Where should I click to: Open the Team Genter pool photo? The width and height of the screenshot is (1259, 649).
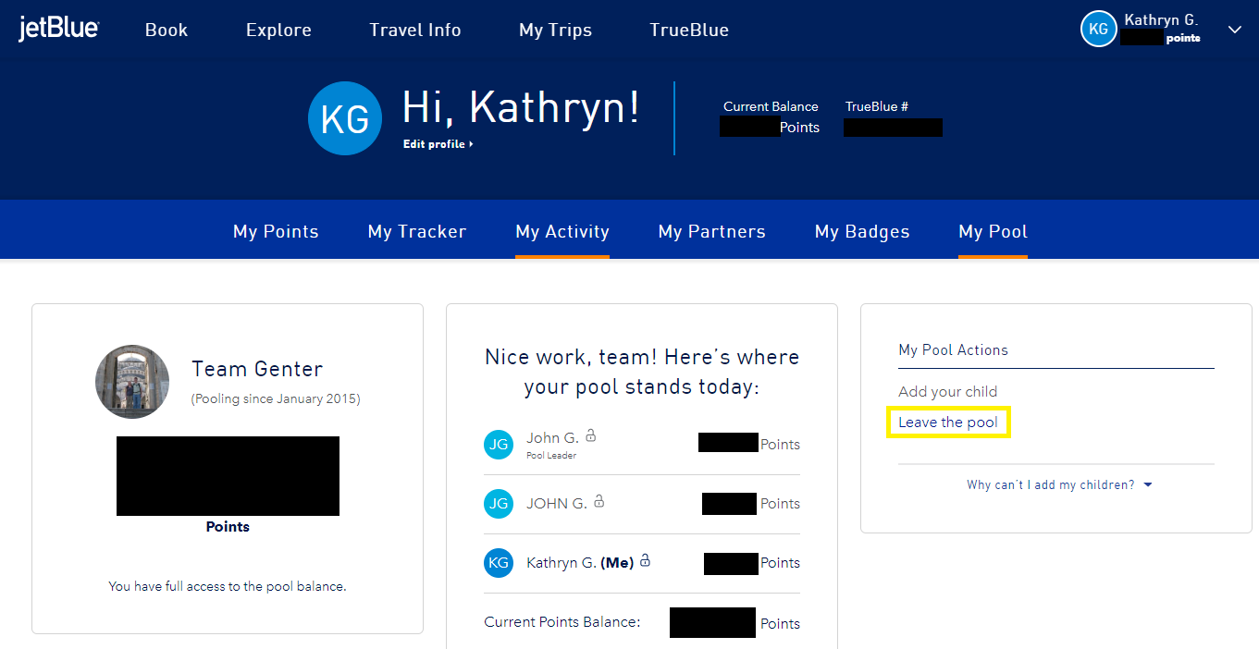click(132, 382)
